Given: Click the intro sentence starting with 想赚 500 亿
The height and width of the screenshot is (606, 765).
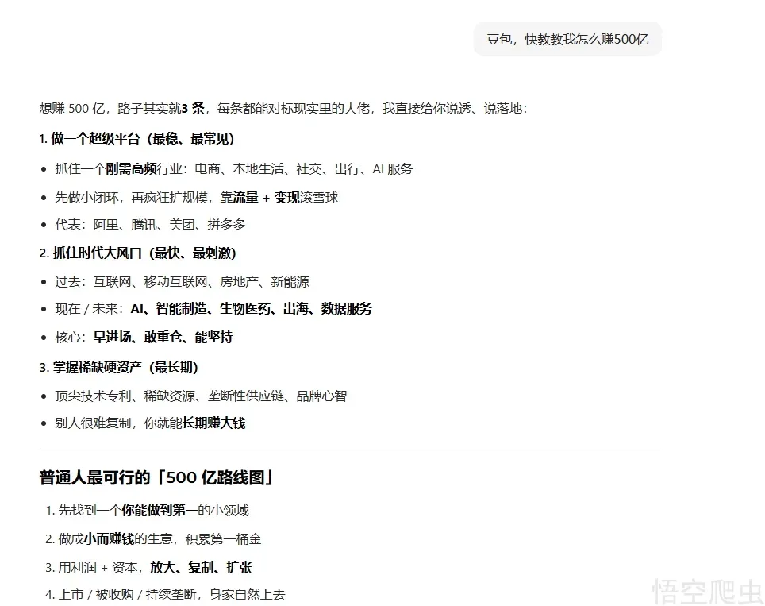Looking at the screenshot, I should pyautogui.click(x=283, y=108).
